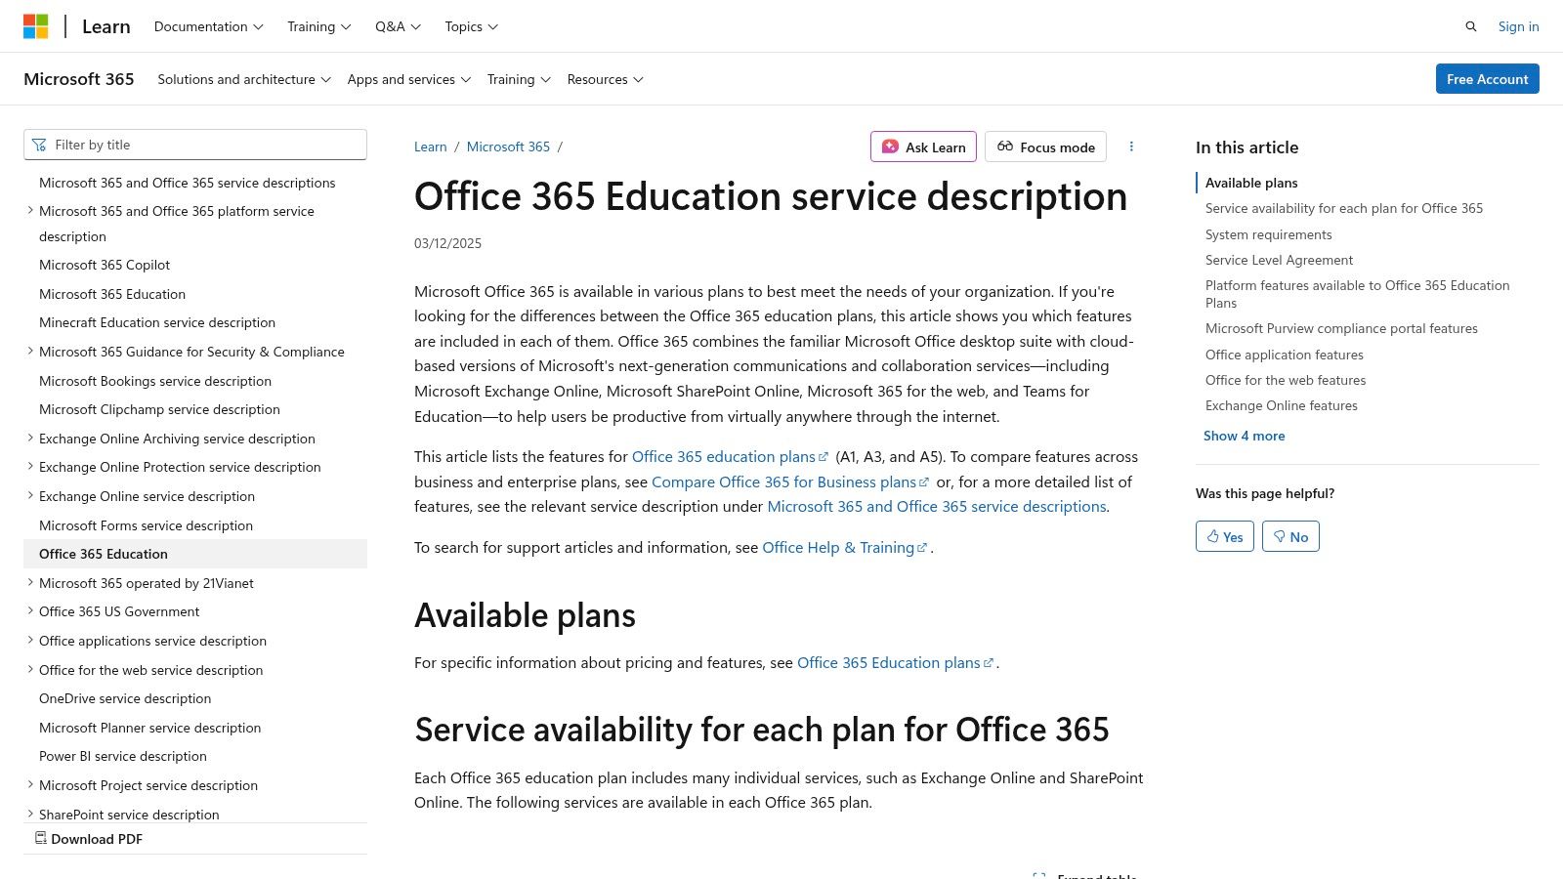The image size is (1563, 879).
Task: Click thumbs-down No feedback button
Action: click(1290, 536)
